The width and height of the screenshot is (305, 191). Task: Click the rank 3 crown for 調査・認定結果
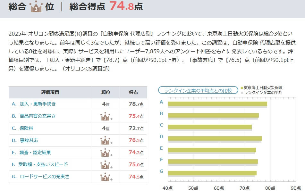click(x=106, y=153)
